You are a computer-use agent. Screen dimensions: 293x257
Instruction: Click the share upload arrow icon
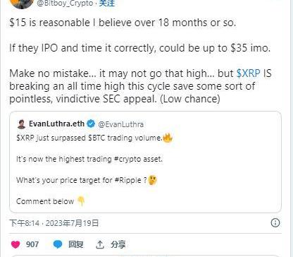pyautogui.click(x=100, y=244)
